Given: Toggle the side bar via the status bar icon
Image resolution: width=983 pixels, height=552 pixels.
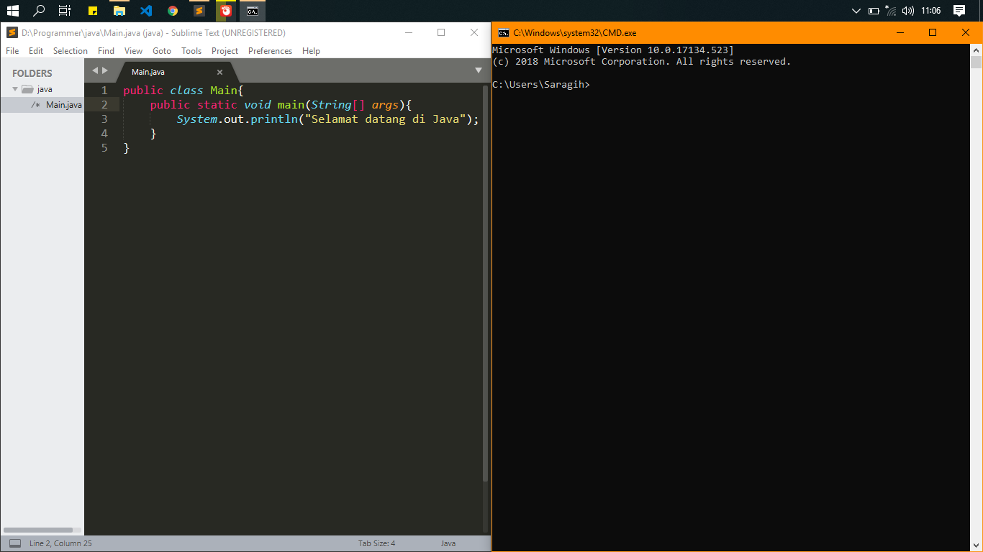Looking at the screenshot, I should tap(15, 543).
